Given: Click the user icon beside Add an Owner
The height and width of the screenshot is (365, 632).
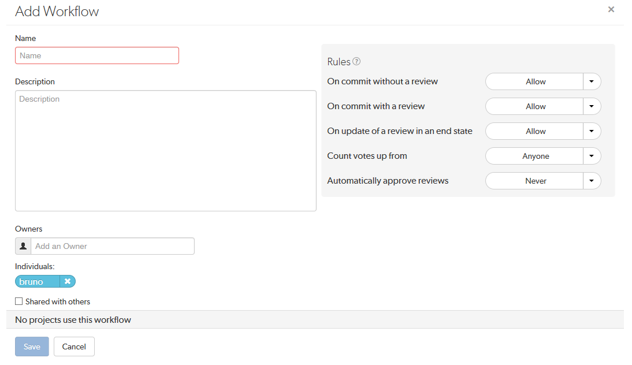Looking at the screenshot, I should [x=23, y=246].
